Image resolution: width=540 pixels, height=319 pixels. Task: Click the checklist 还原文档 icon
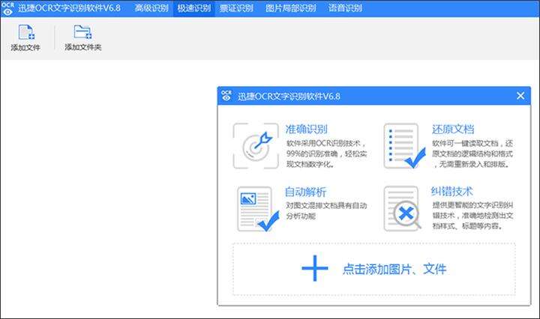click(x=405, y=146)
